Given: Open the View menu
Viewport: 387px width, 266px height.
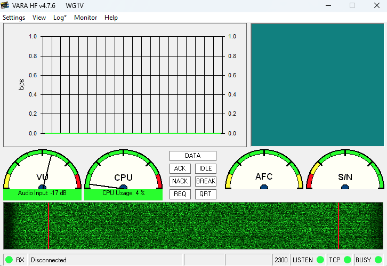Looking at the screenshot, I should [39, 18].
